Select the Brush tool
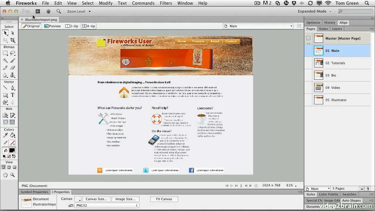 [13, 61]
